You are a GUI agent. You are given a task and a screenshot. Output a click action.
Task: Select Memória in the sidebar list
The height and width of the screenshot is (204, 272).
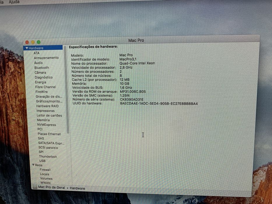pos(43,120)
